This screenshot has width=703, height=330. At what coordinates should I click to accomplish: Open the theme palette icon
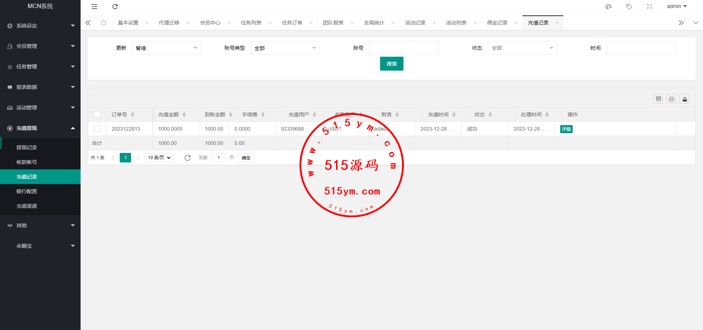(609, 7)
